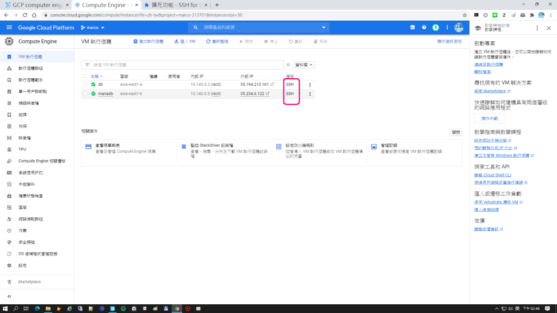Open more actions for mariadb instance

point(310,93)
